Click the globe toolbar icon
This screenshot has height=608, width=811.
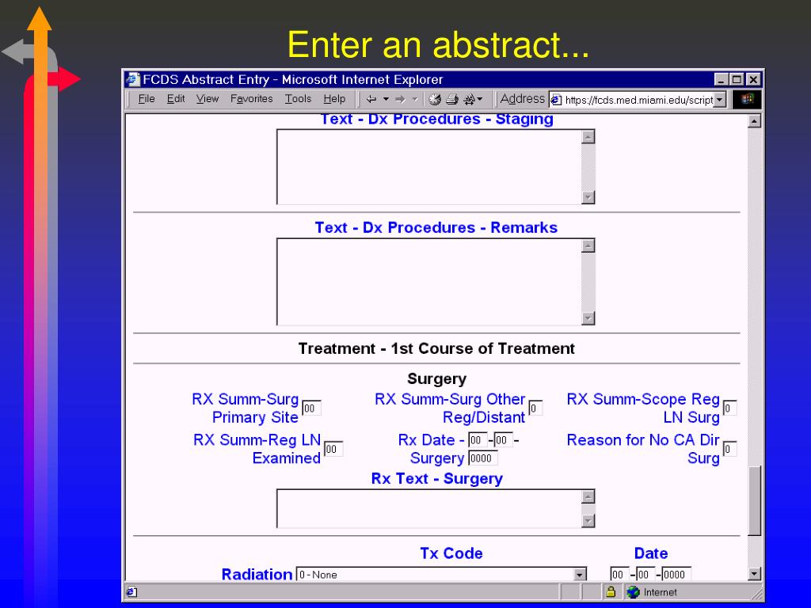coord(435,99)
